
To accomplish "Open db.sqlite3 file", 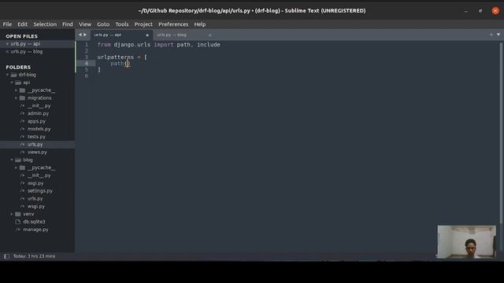I will (34, 222).
